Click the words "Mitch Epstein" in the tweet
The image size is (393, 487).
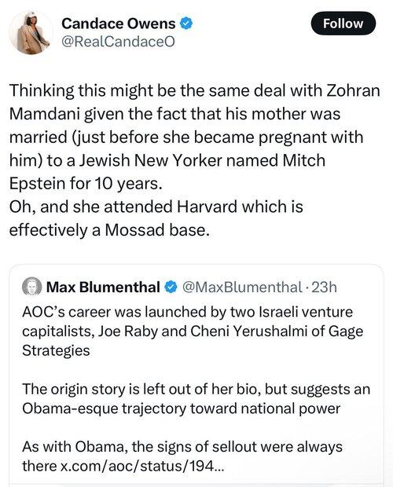(167, 172)
